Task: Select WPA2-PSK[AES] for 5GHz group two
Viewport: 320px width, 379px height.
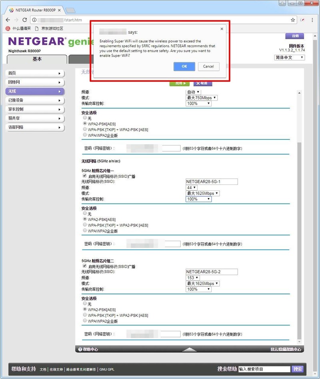Action: 85,309
